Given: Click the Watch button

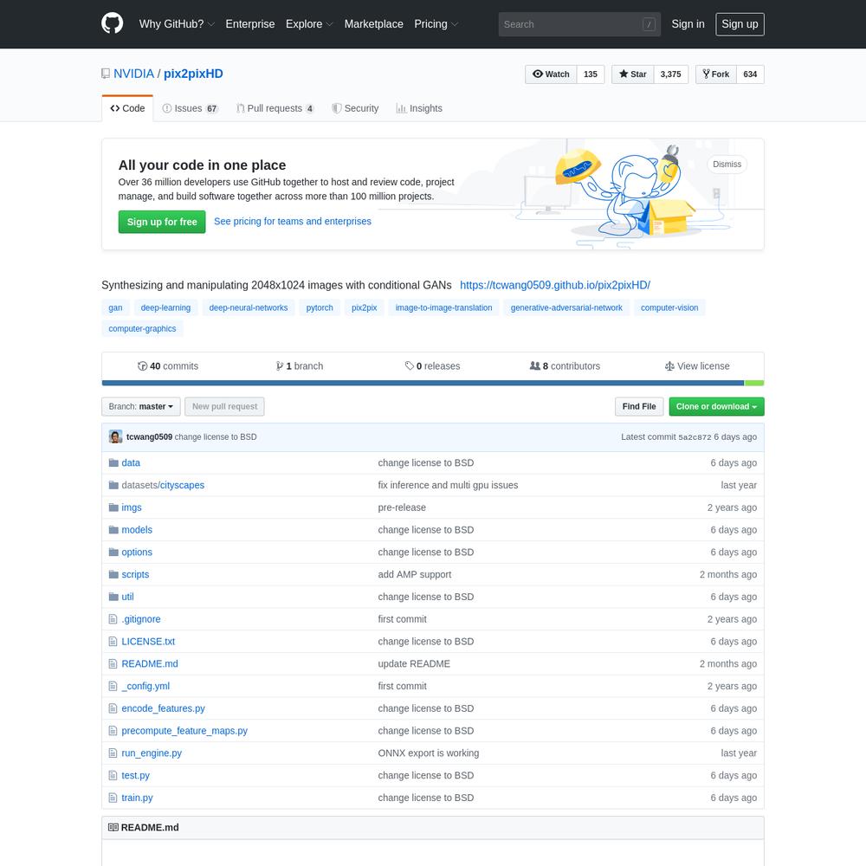Looking at the screenshot, I should [x=551, y=74].
